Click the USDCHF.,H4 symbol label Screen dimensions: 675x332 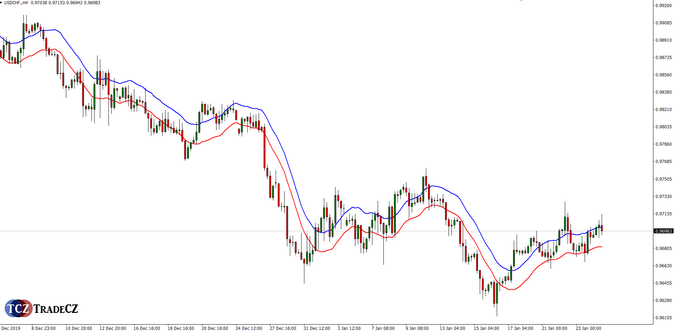[16, 3]
